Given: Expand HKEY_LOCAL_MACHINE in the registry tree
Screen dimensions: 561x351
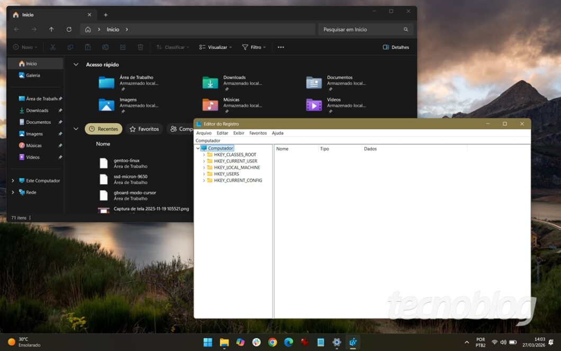Looking at the screenshot, I should coord(204,167).
